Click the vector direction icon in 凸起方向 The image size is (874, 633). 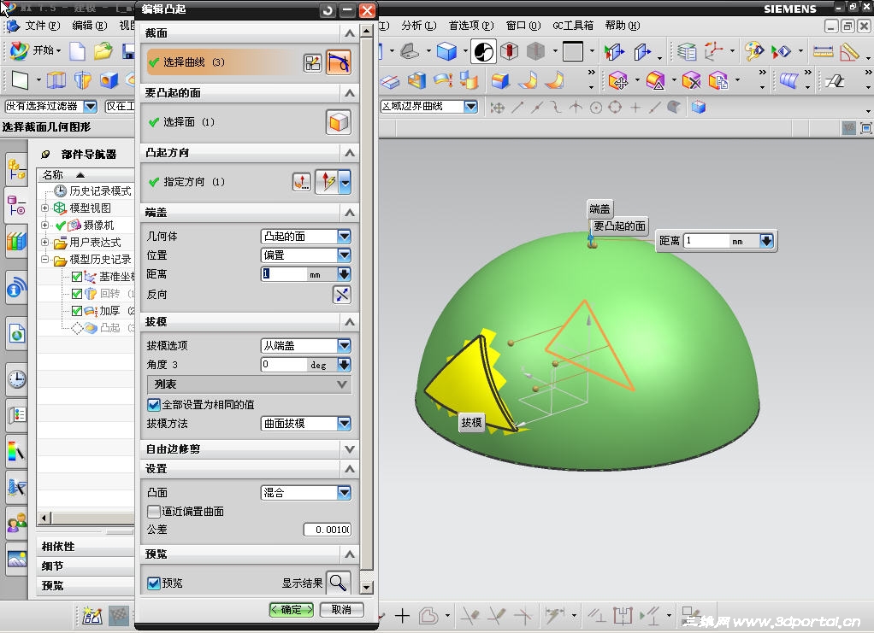point(328,182)
